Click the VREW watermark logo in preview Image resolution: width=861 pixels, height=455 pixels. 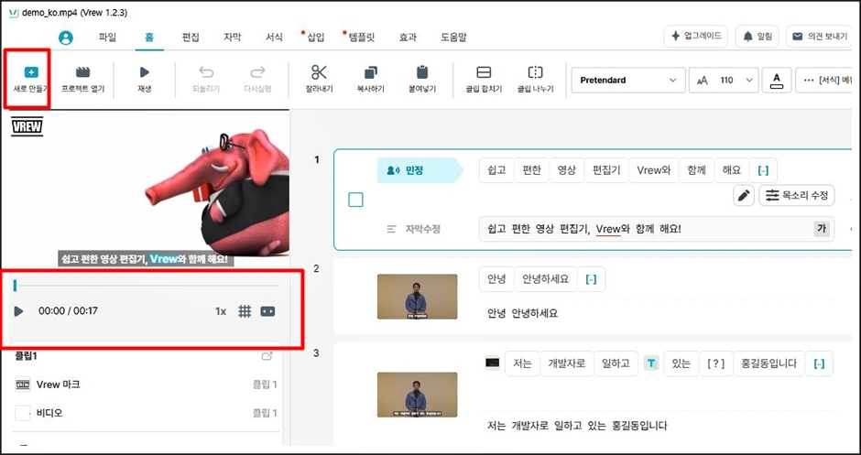27,126
